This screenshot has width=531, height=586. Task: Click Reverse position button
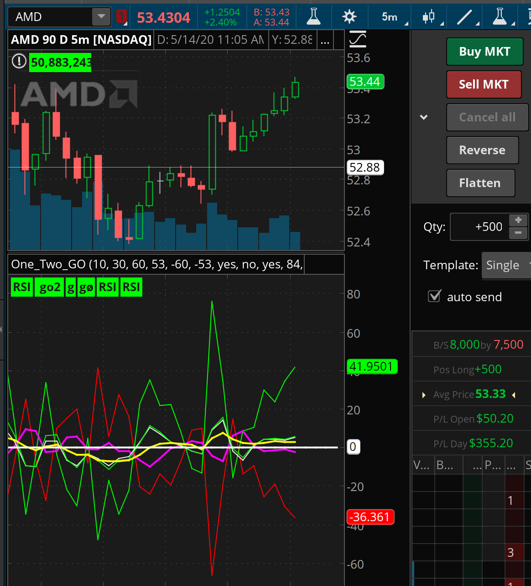tap(482, 150)
